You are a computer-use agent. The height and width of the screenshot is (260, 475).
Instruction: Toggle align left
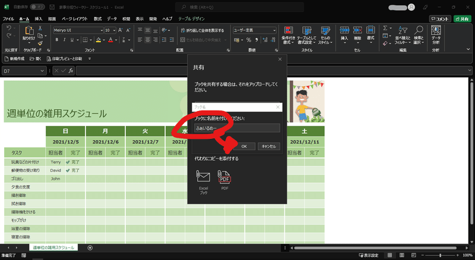click(x=140, y=40)
